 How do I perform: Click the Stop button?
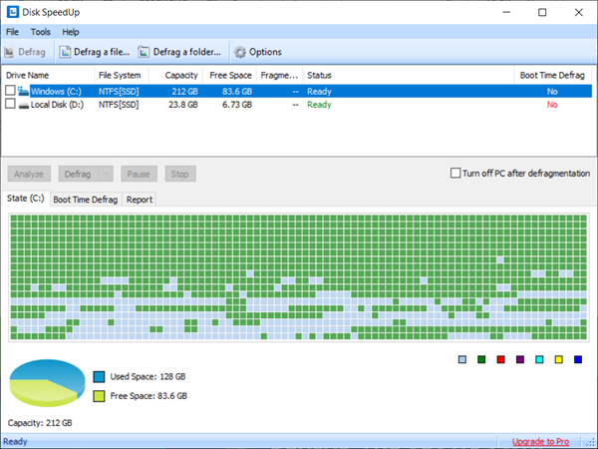[180, 174]
